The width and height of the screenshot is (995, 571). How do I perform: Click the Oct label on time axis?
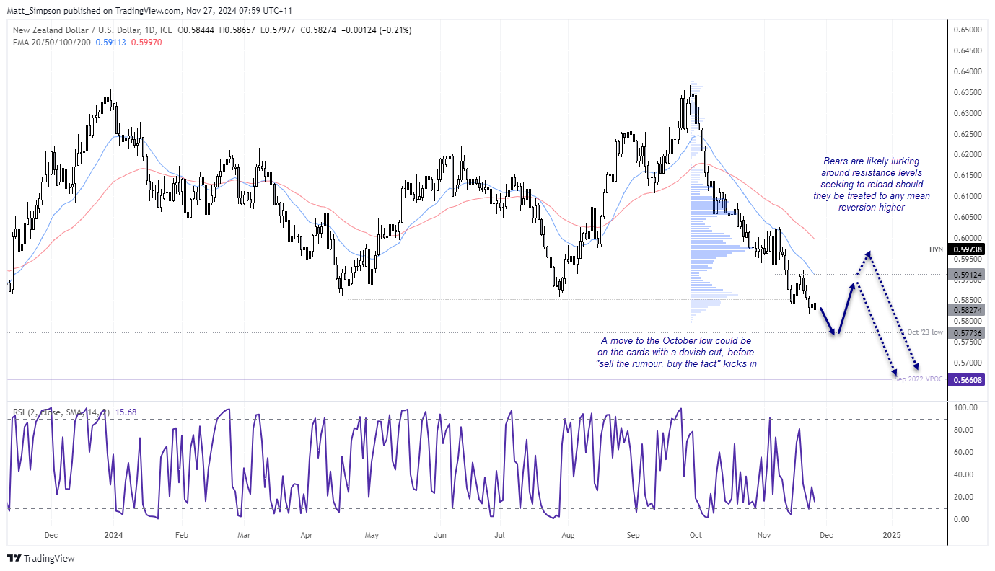(696, 536)
